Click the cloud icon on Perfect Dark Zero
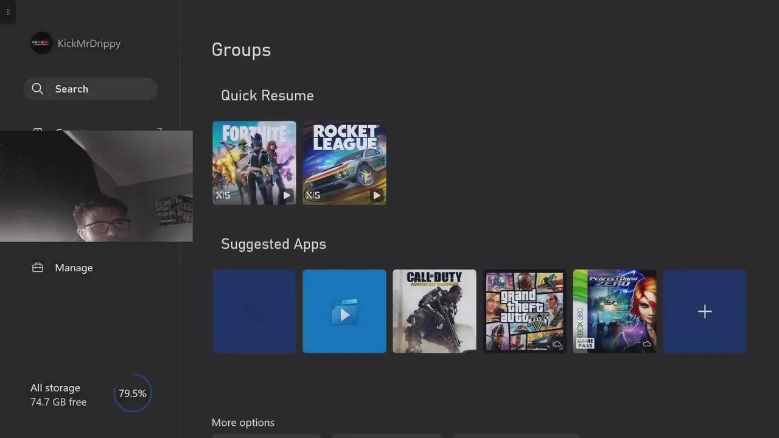This screenshot has height=438, width=779. click(647, 344)
